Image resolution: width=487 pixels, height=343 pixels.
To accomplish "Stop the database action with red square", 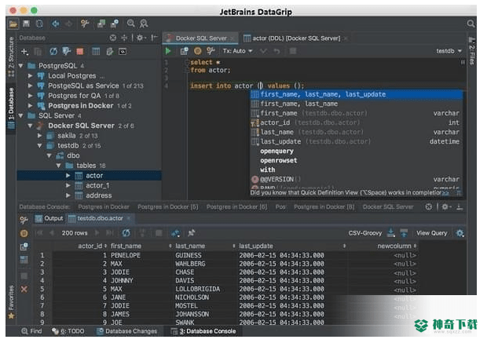I will (x=80, y=52).
